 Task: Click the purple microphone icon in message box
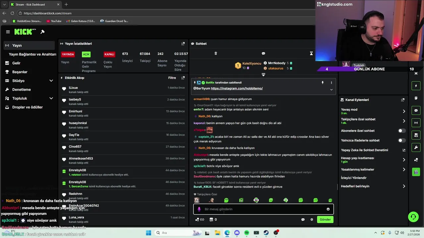(199, 209)
